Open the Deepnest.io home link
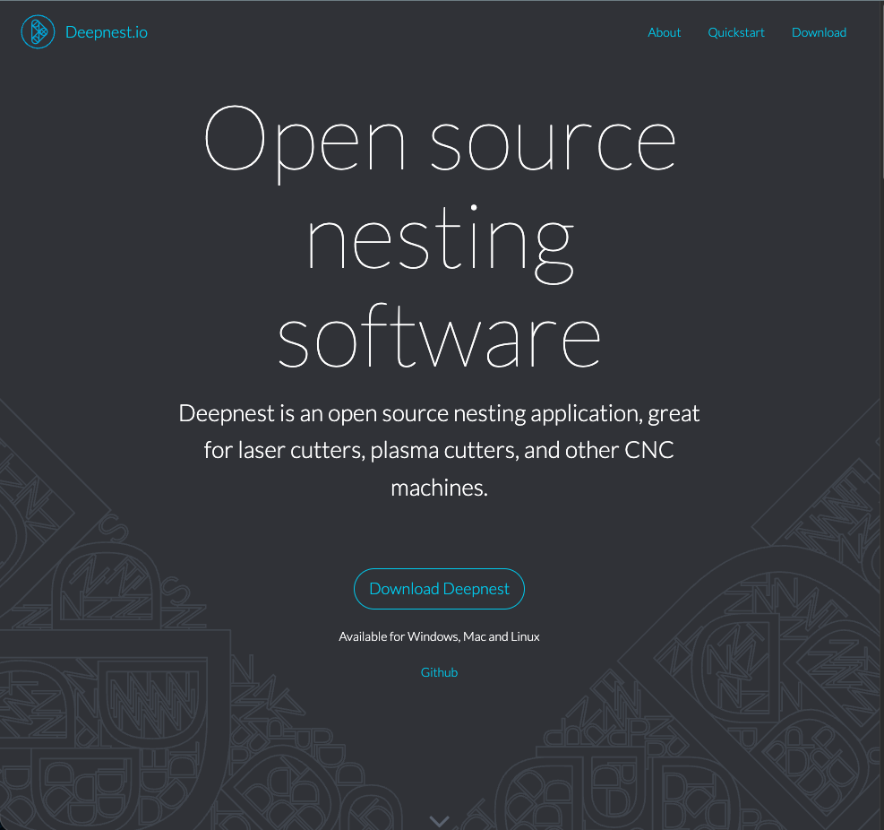 (107, 32)
